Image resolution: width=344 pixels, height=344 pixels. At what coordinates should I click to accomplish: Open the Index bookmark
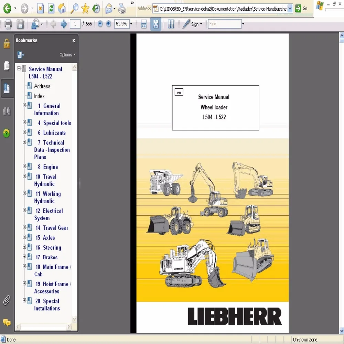[39, 96]
